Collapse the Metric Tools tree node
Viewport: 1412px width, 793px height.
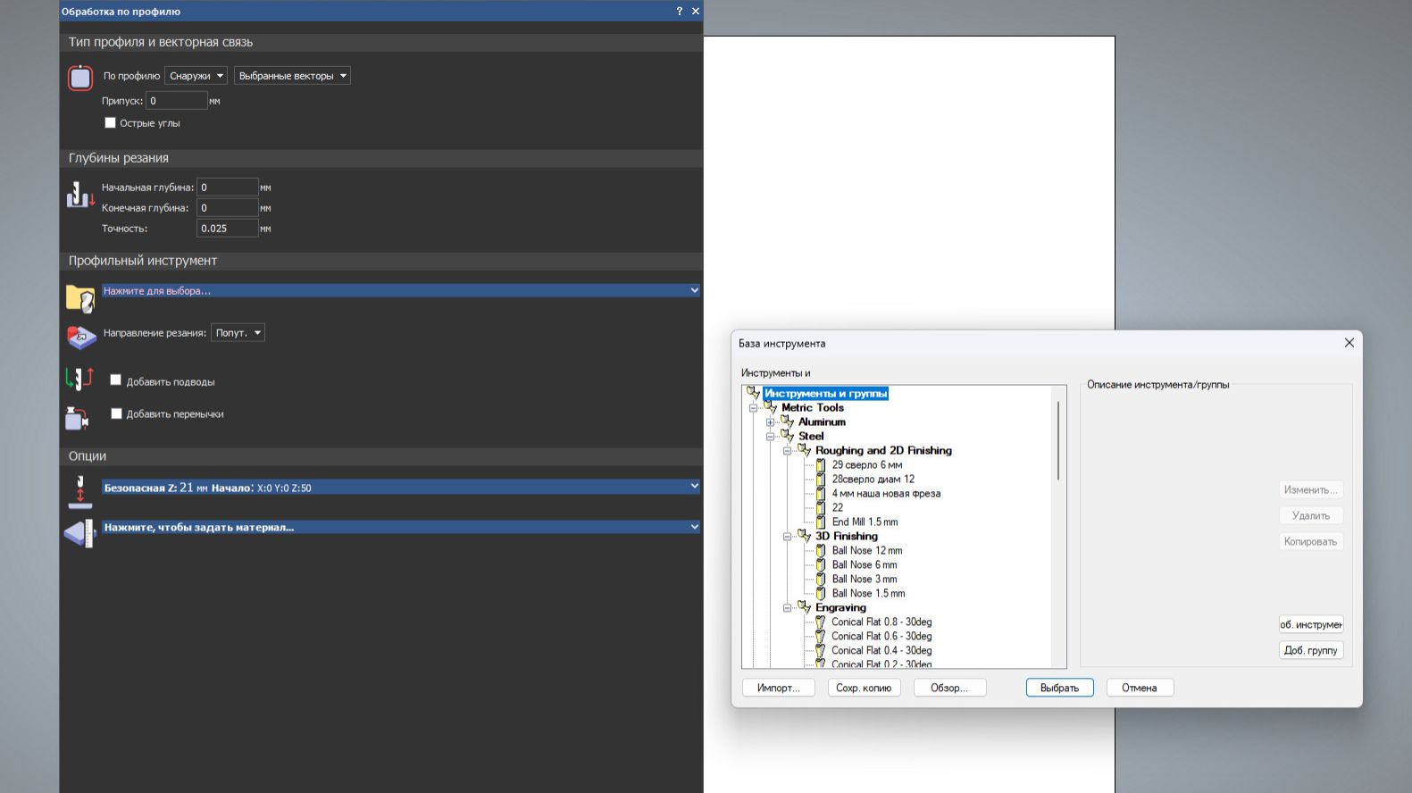[x=753, y=408]
